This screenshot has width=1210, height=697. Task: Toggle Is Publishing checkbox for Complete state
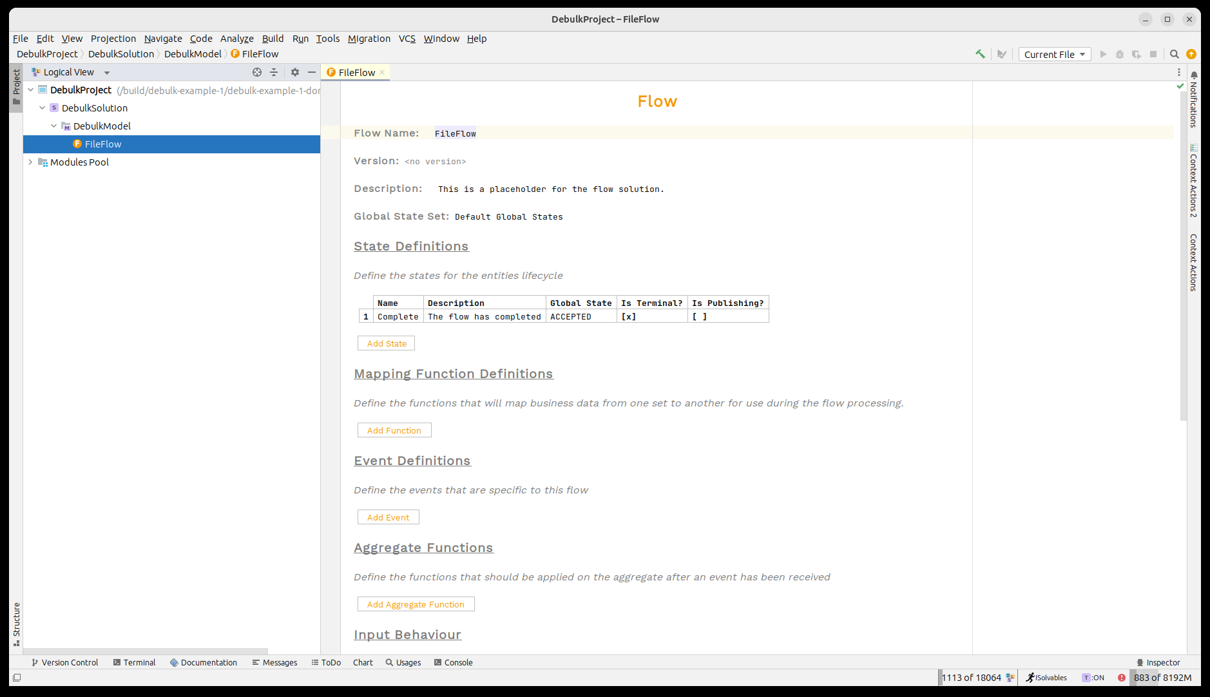coord(699,317)
